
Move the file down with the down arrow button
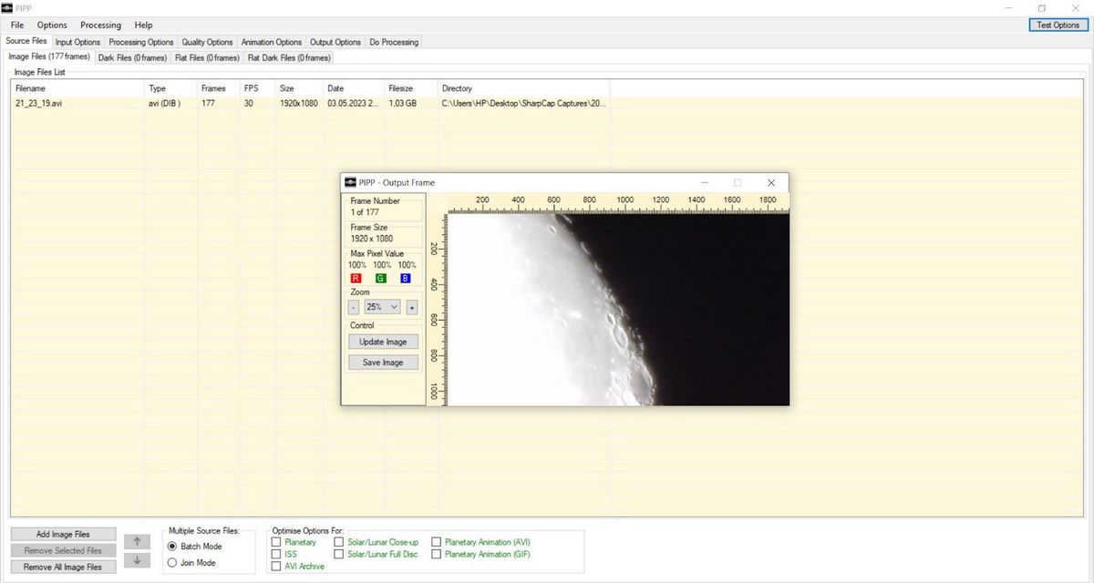point(137,560)
